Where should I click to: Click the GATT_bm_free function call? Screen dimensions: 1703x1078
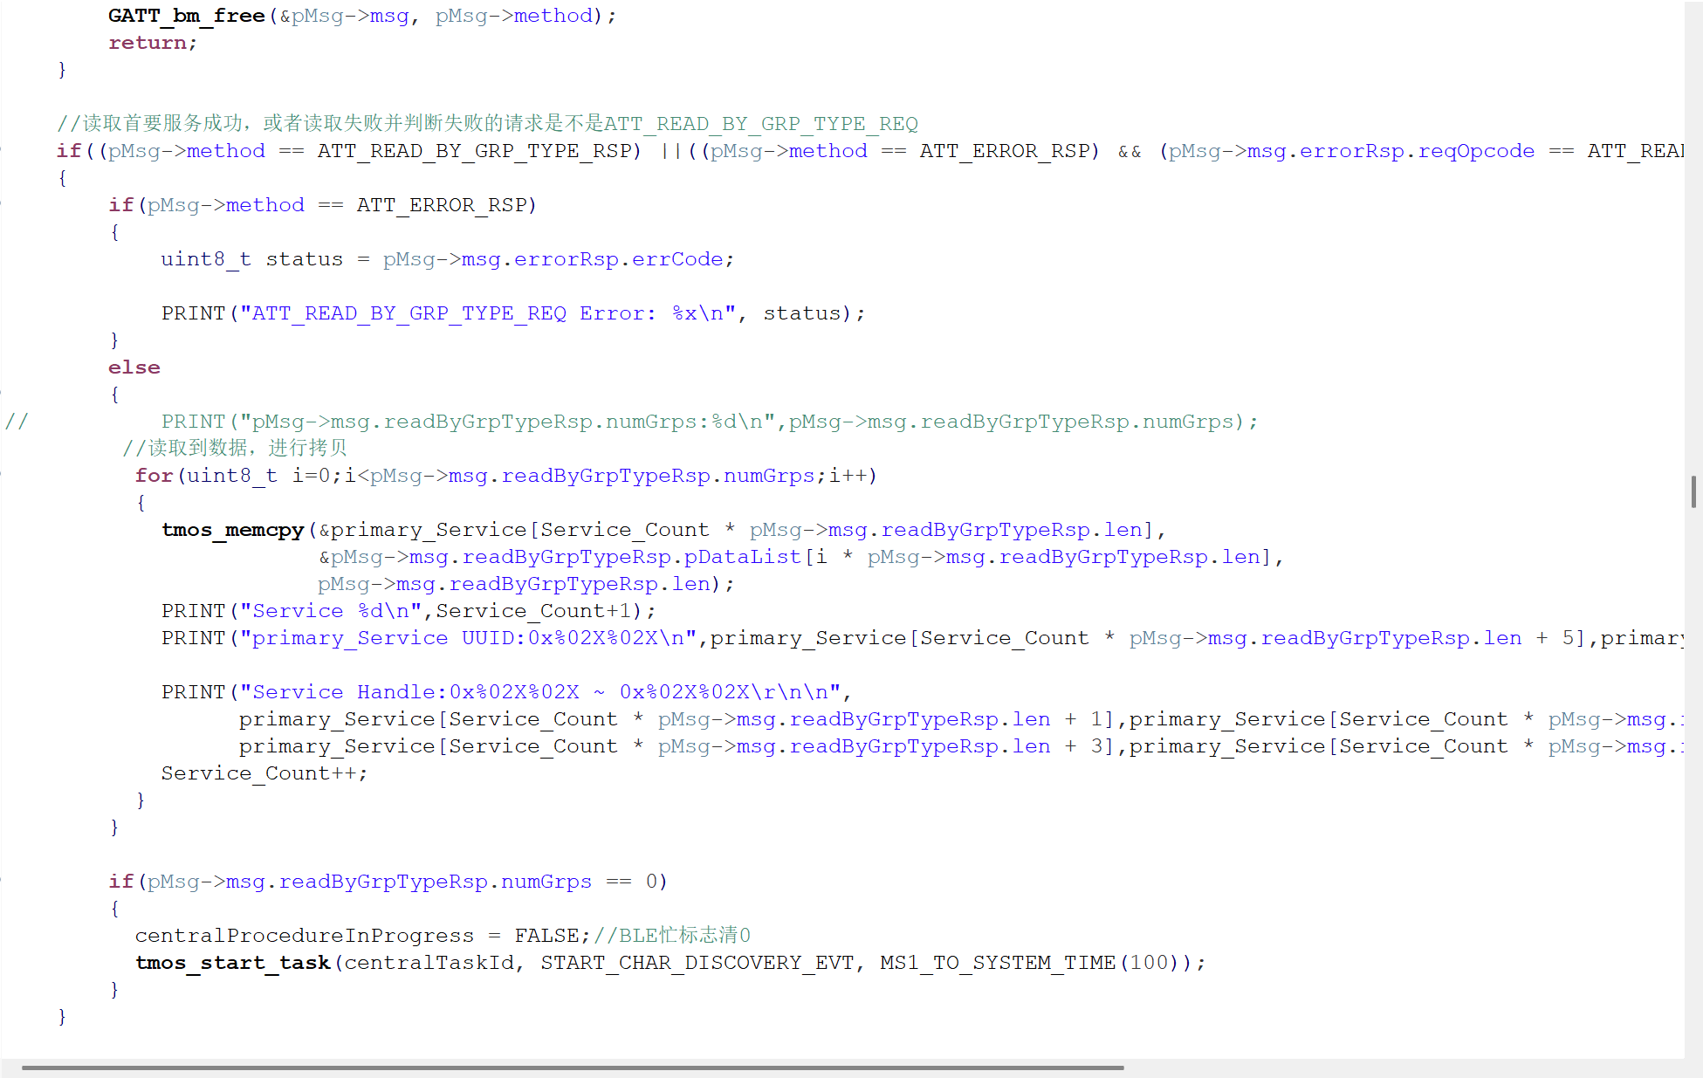(186, 16)
